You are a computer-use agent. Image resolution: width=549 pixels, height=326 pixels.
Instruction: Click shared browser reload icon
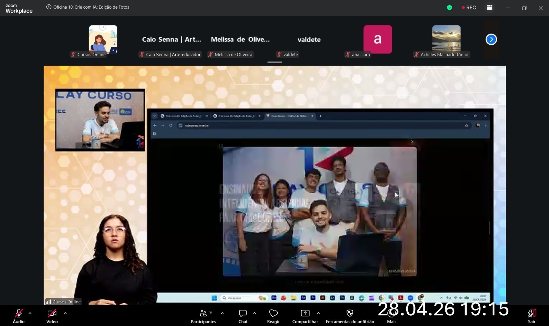point(171,126)
